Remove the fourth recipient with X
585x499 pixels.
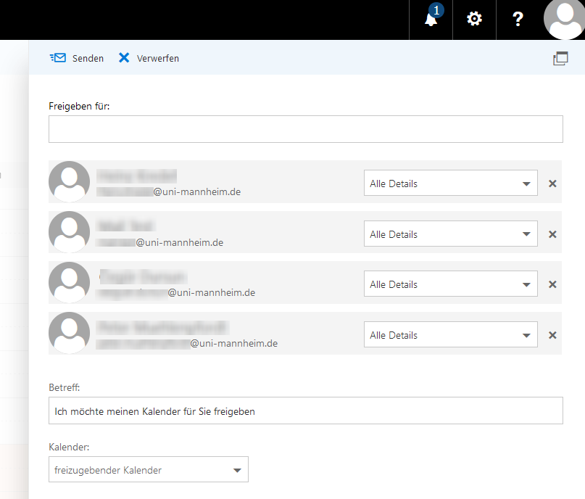click(552, 335)
